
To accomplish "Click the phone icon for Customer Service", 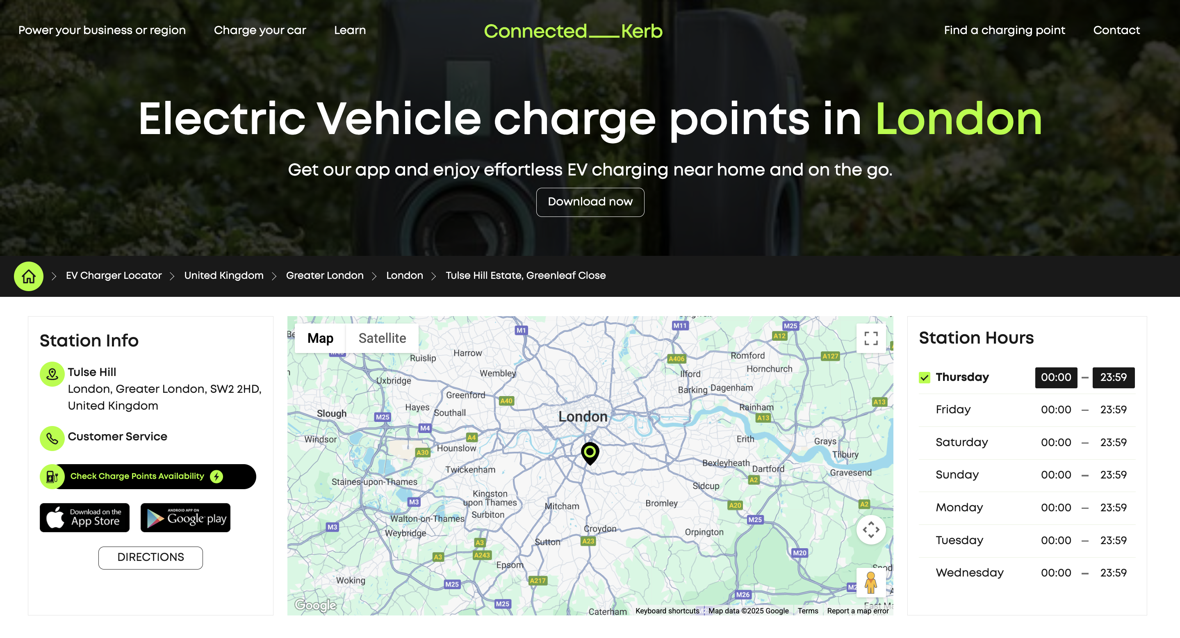I will pyautogui.click(x=52, y=438).
